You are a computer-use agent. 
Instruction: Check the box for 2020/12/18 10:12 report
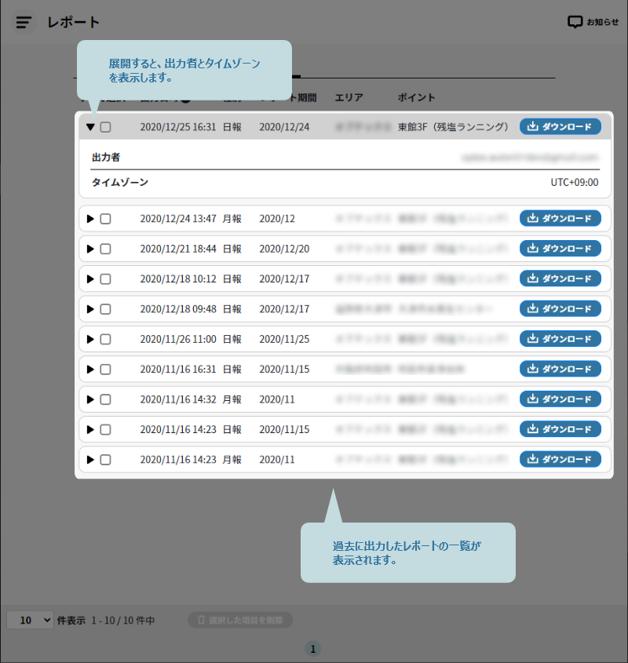(105, 279)
